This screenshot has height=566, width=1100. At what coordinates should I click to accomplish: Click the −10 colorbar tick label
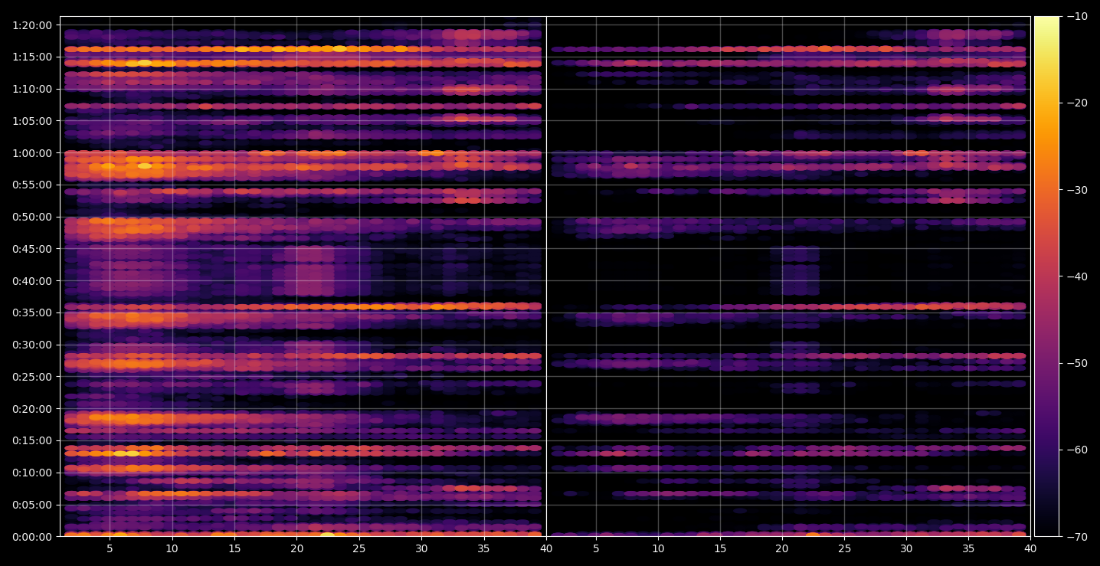(1076, 17)
